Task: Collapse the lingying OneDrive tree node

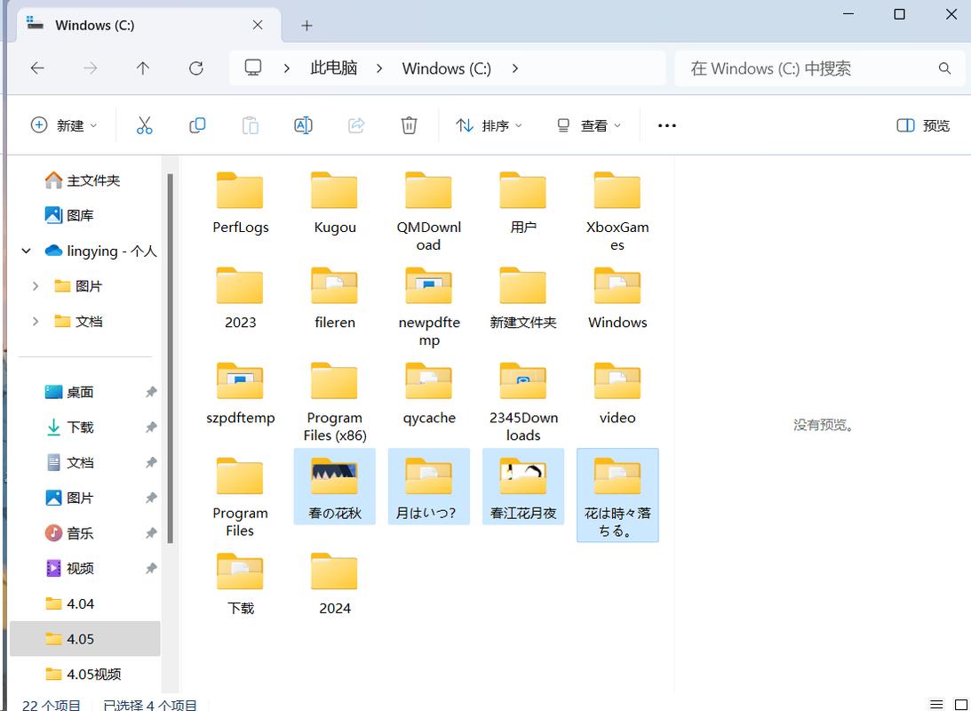Action: (x=26, y=251)
